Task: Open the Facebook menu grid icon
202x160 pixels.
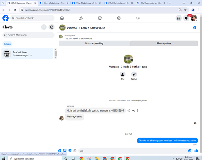Action: tap(179, 18)
